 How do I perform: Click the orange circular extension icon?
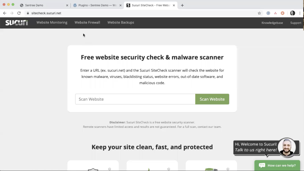[x=282, y=13]
